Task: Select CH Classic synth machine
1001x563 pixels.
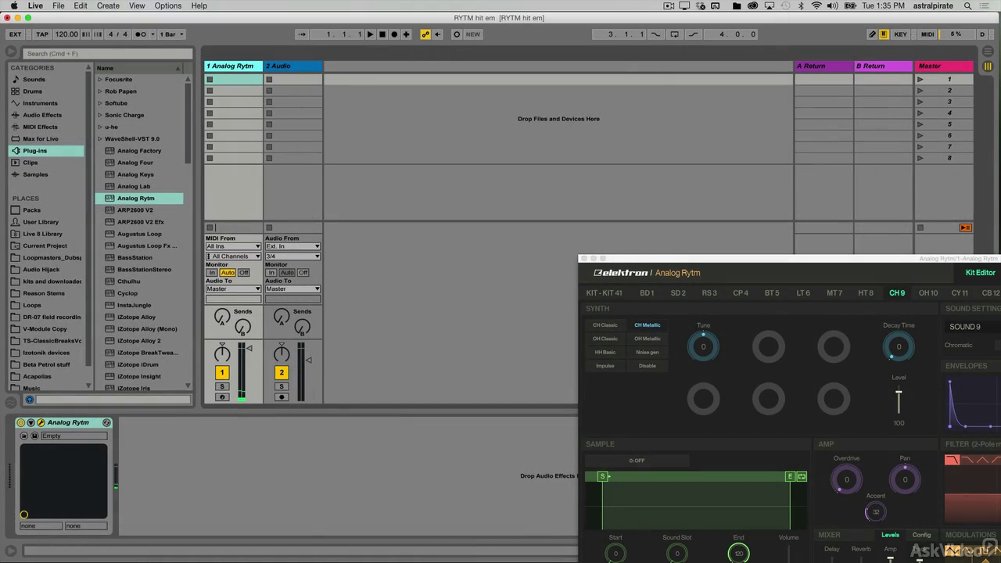Action: click(605, 325)
